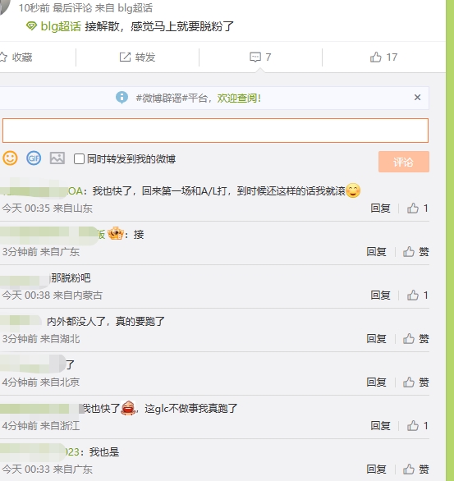Close the 微博辟谣 notice banner

click(x=417, y=98)
